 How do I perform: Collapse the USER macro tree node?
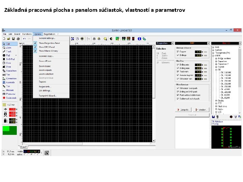(213, 56)
